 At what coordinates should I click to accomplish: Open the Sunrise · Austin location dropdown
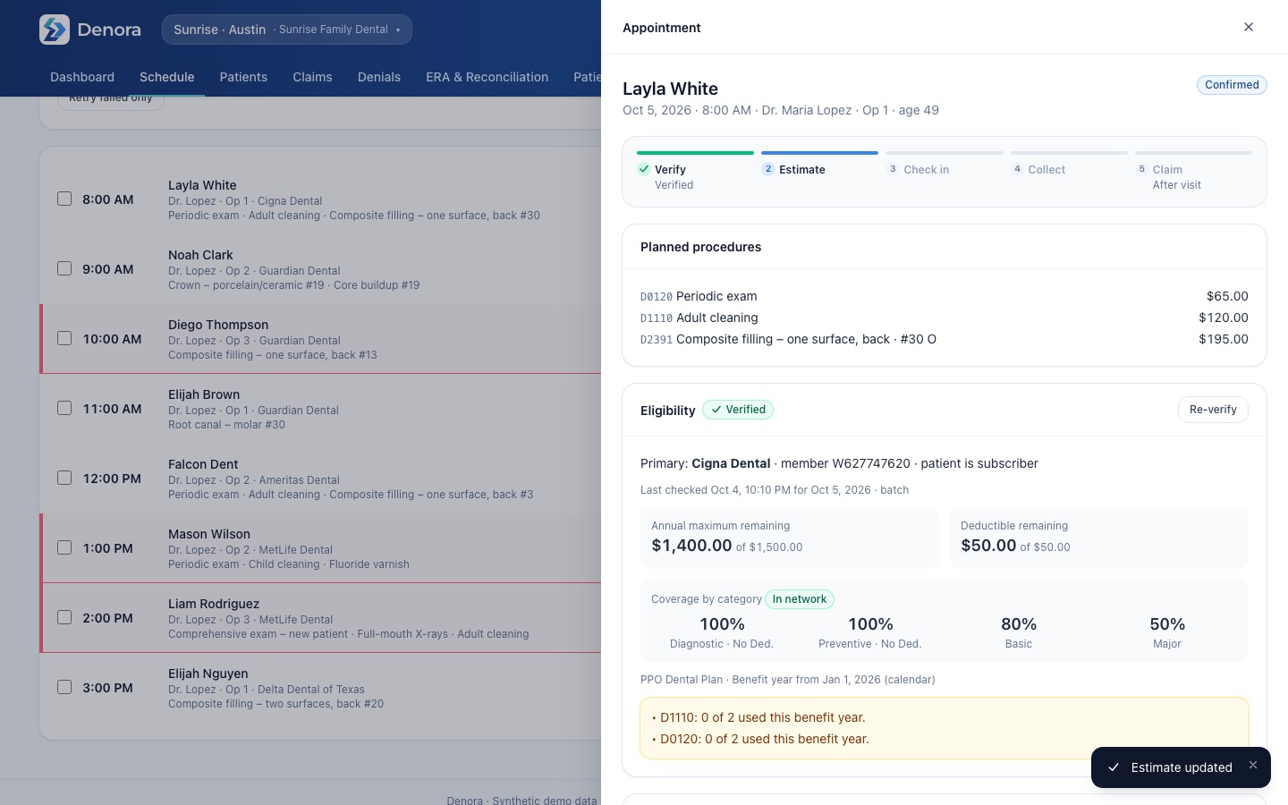point(287,30)
